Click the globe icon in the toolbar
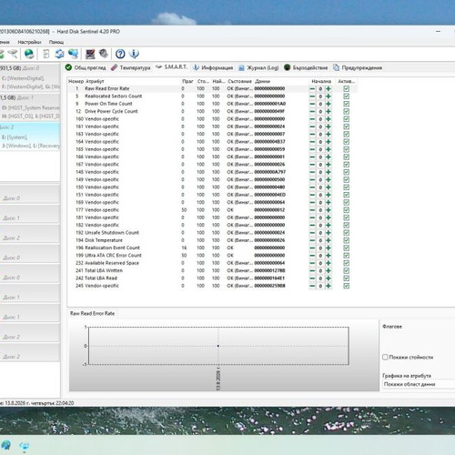The image size is (455, 455). tap(29, 54)
